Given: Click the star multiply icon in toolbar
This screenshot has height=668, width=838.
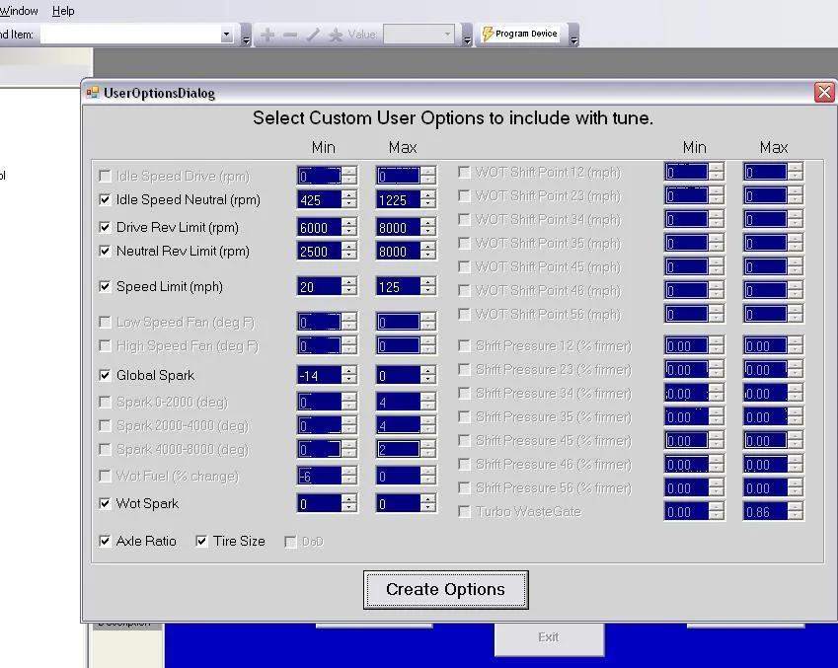Looking at the screenshot, I should click(x=336, y=36).
